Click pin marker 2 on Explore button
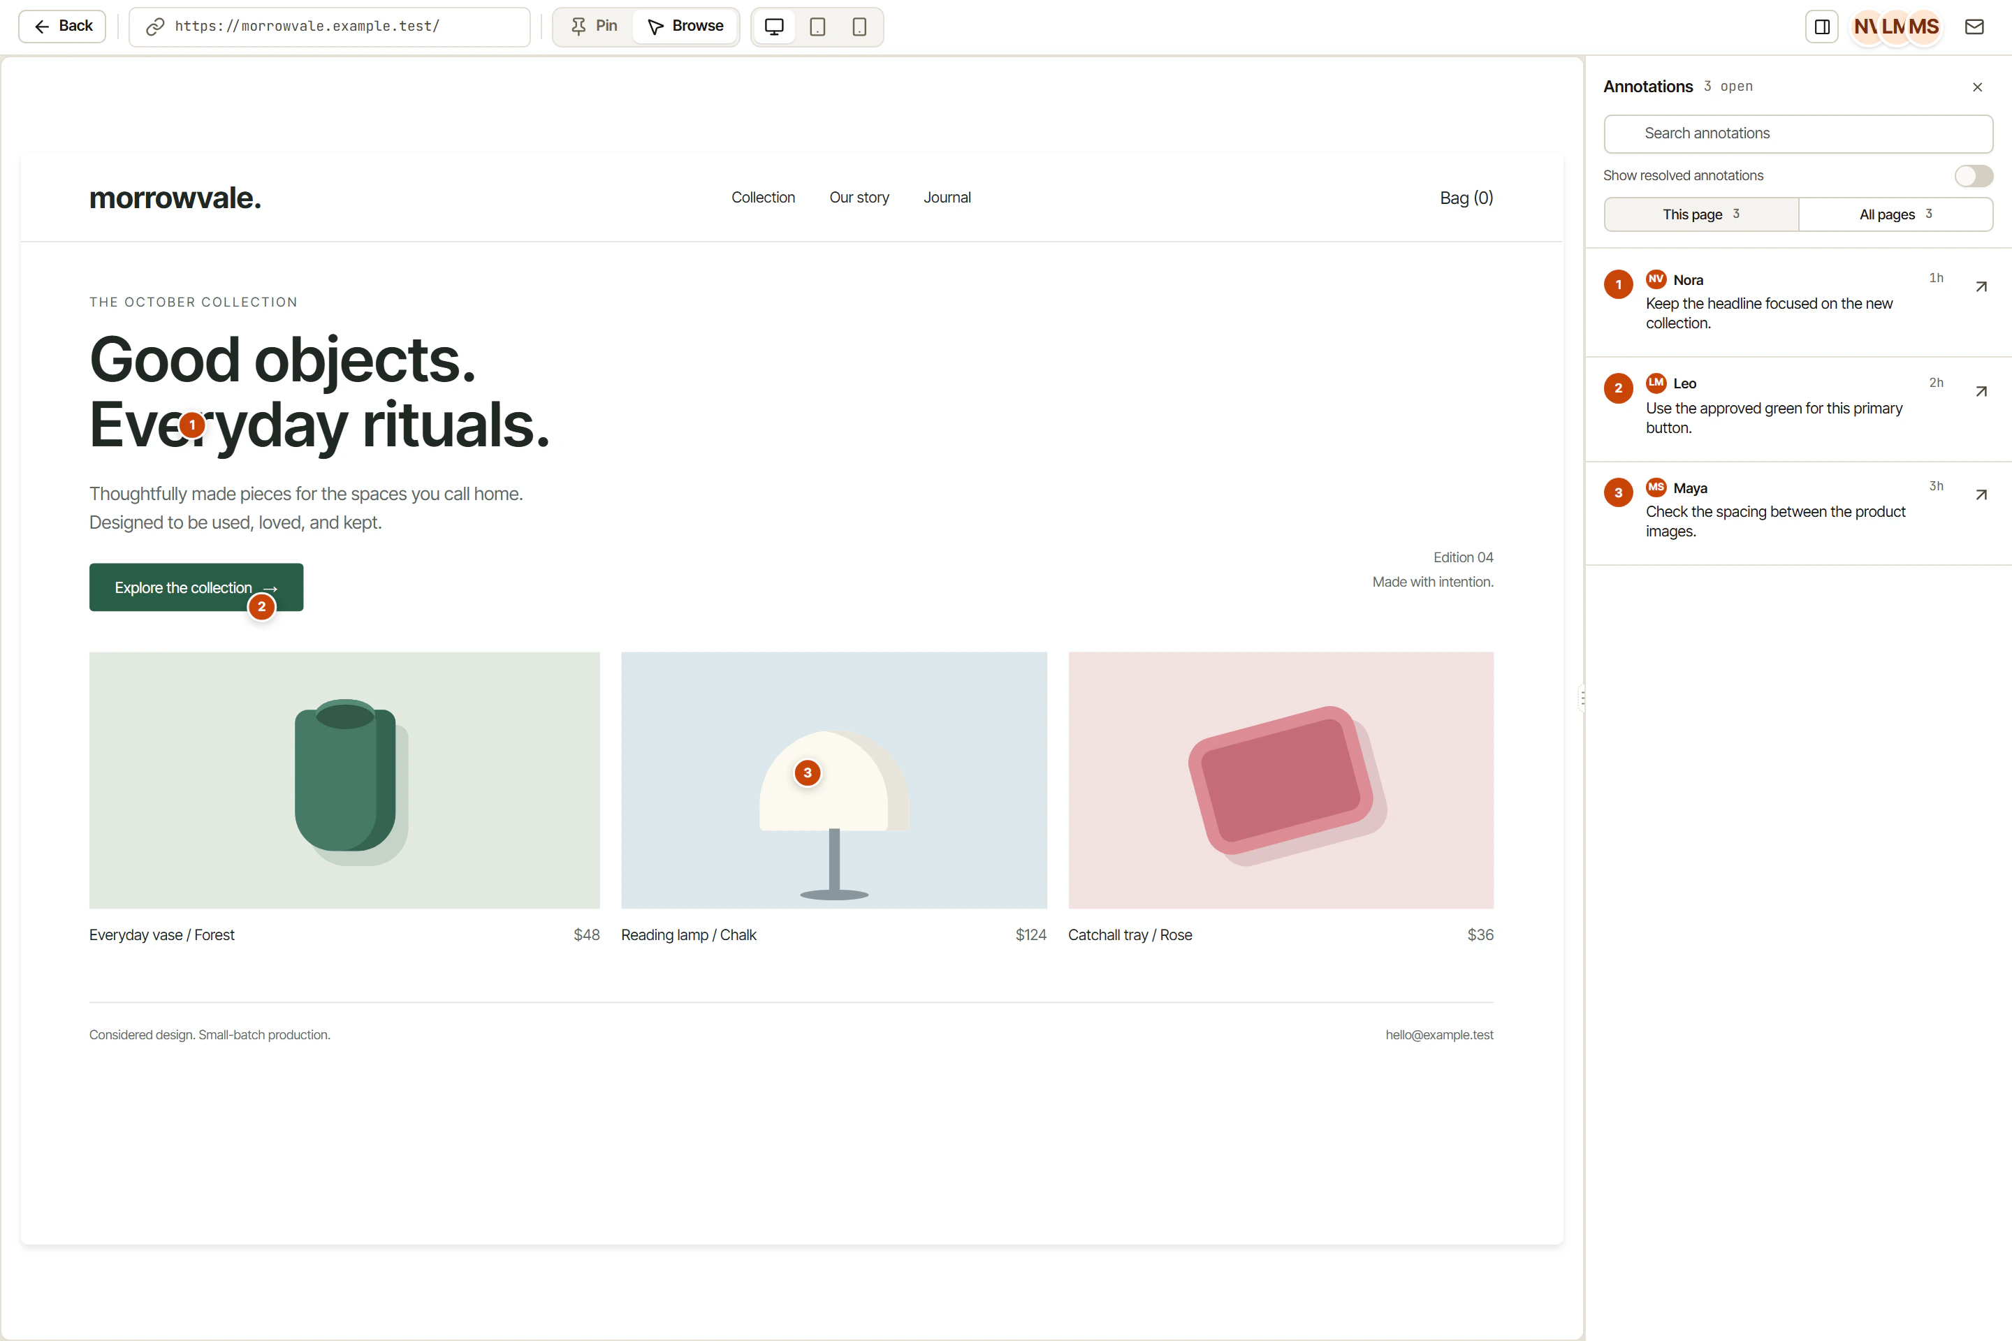This screenshot has width=2012, height=1341. pyautogui.click(x=262, y=607)
